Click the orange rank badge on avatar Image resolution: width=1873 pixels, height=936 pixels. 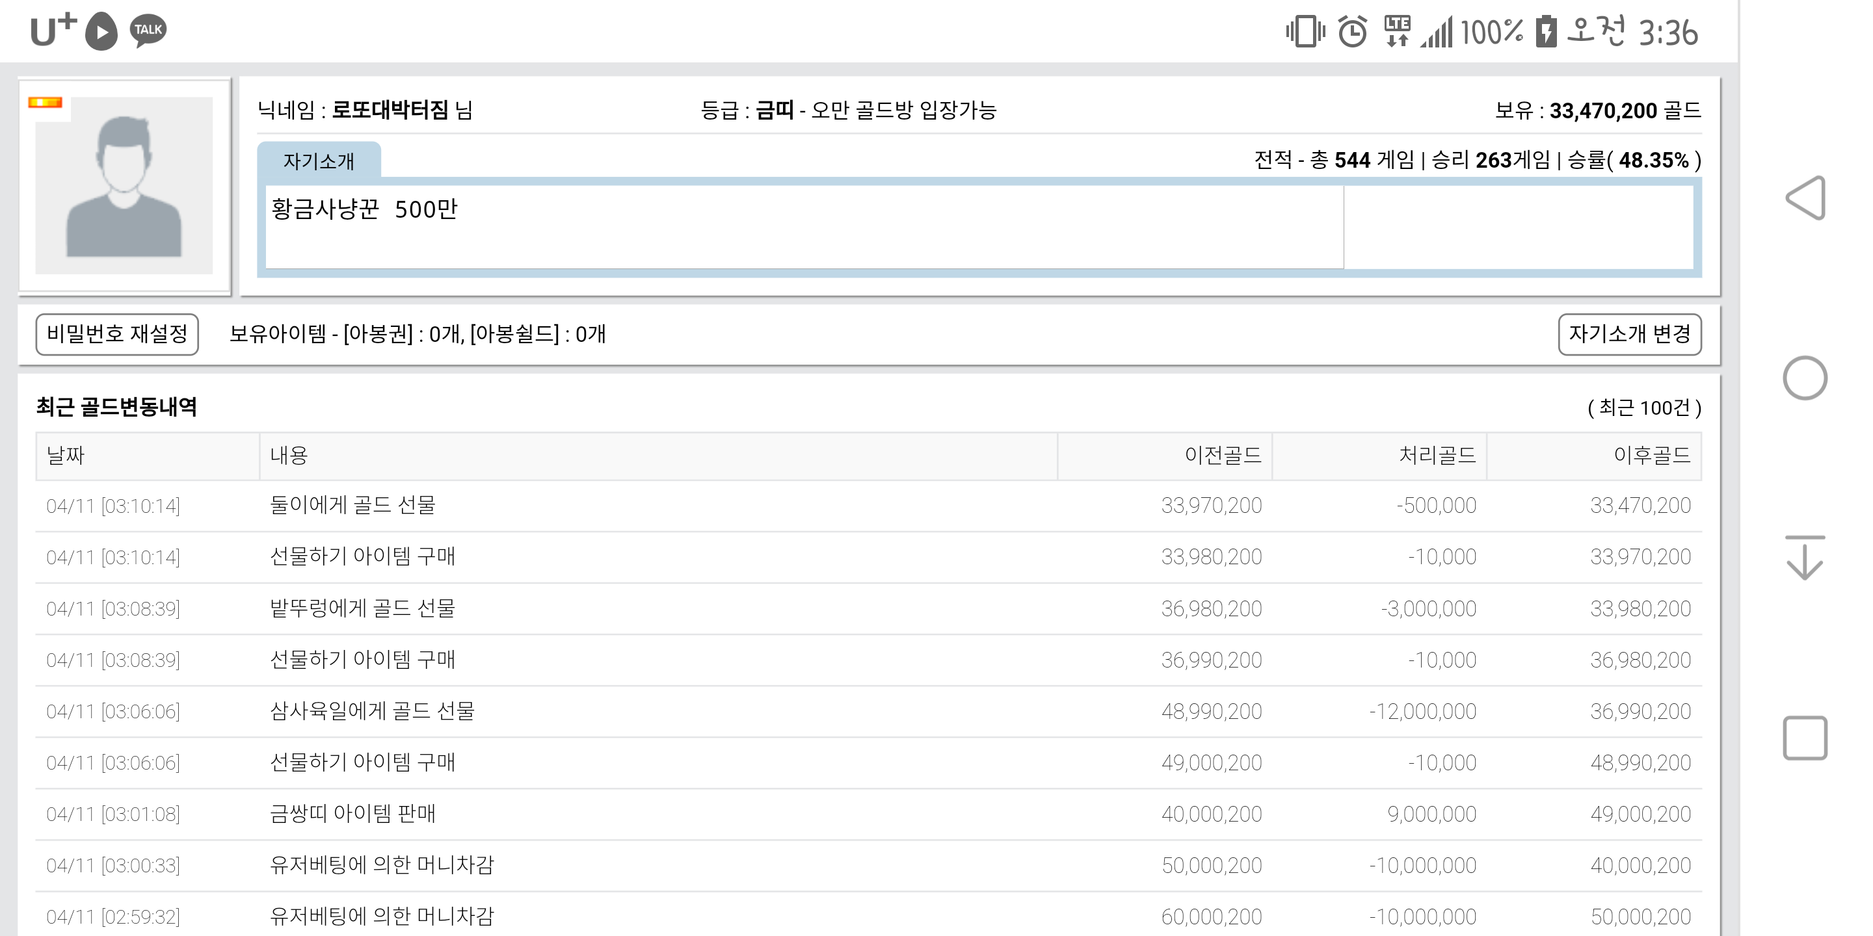[x=45, y=103]
